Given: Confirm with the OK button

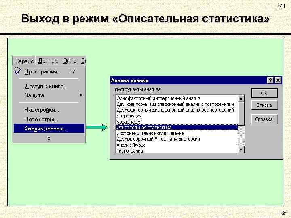Looking at the screenshot, I should (x=264, y=93).
